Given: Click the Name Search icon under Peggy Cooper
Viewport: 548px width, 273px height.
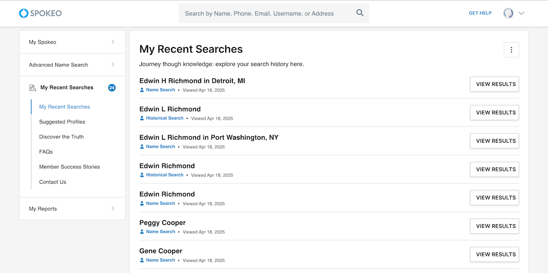Looking at the screenshot, I should (141, 232).
